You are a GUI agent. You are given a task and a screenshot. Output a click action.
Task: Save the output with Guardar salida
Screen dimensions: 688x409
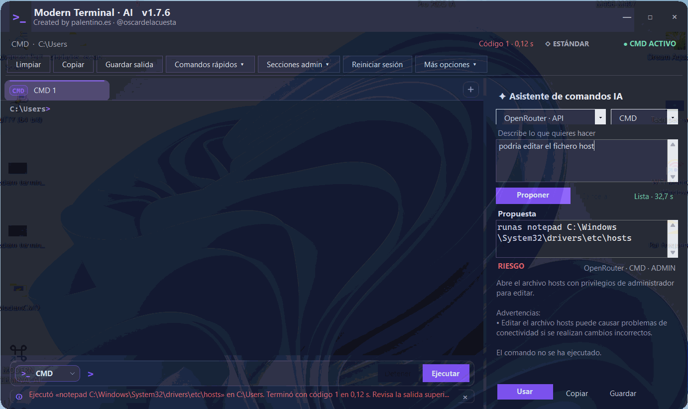[129, 64]
